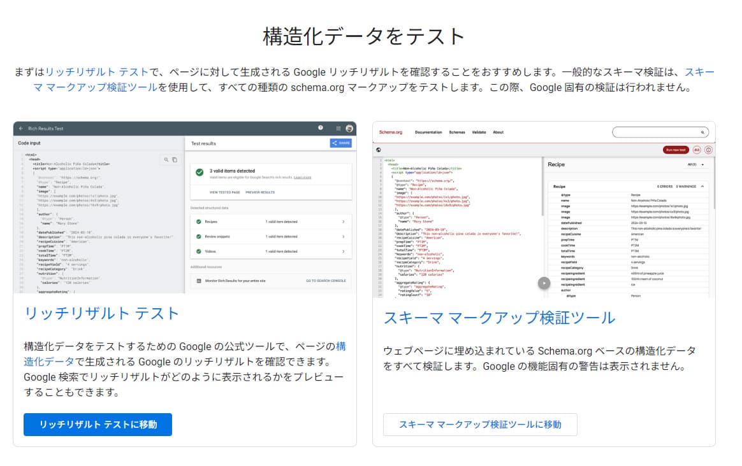Open the Validate menu in the Schema.org screenshot
Screen dimensions: 742x466
pos(479,132)
